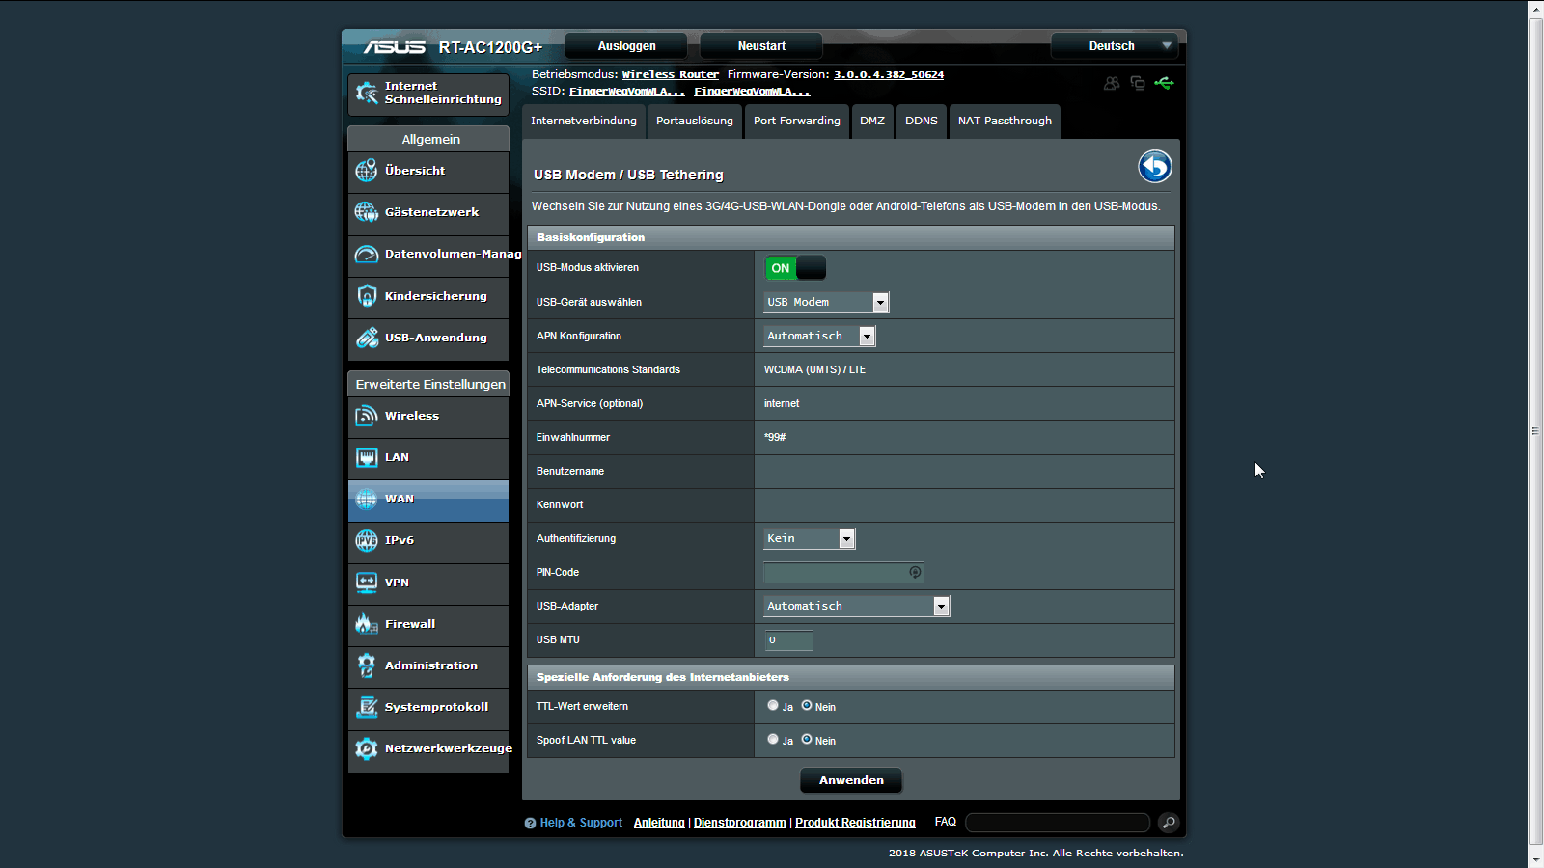This screenshot has width=1544, height=868.
Task: Switch to Internetverbindung tab
Action: pyautogui.click(x=584, y=122)
